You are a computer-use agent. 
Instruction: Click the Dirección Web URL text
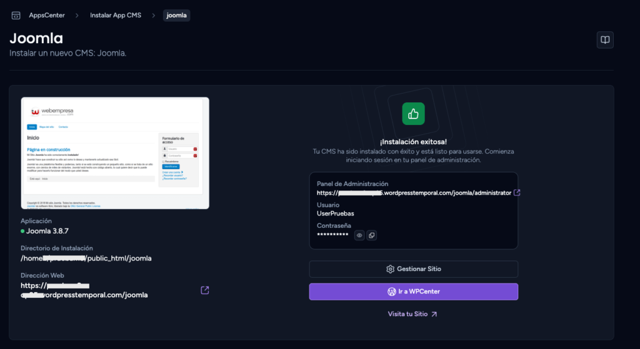coord(84,290)
